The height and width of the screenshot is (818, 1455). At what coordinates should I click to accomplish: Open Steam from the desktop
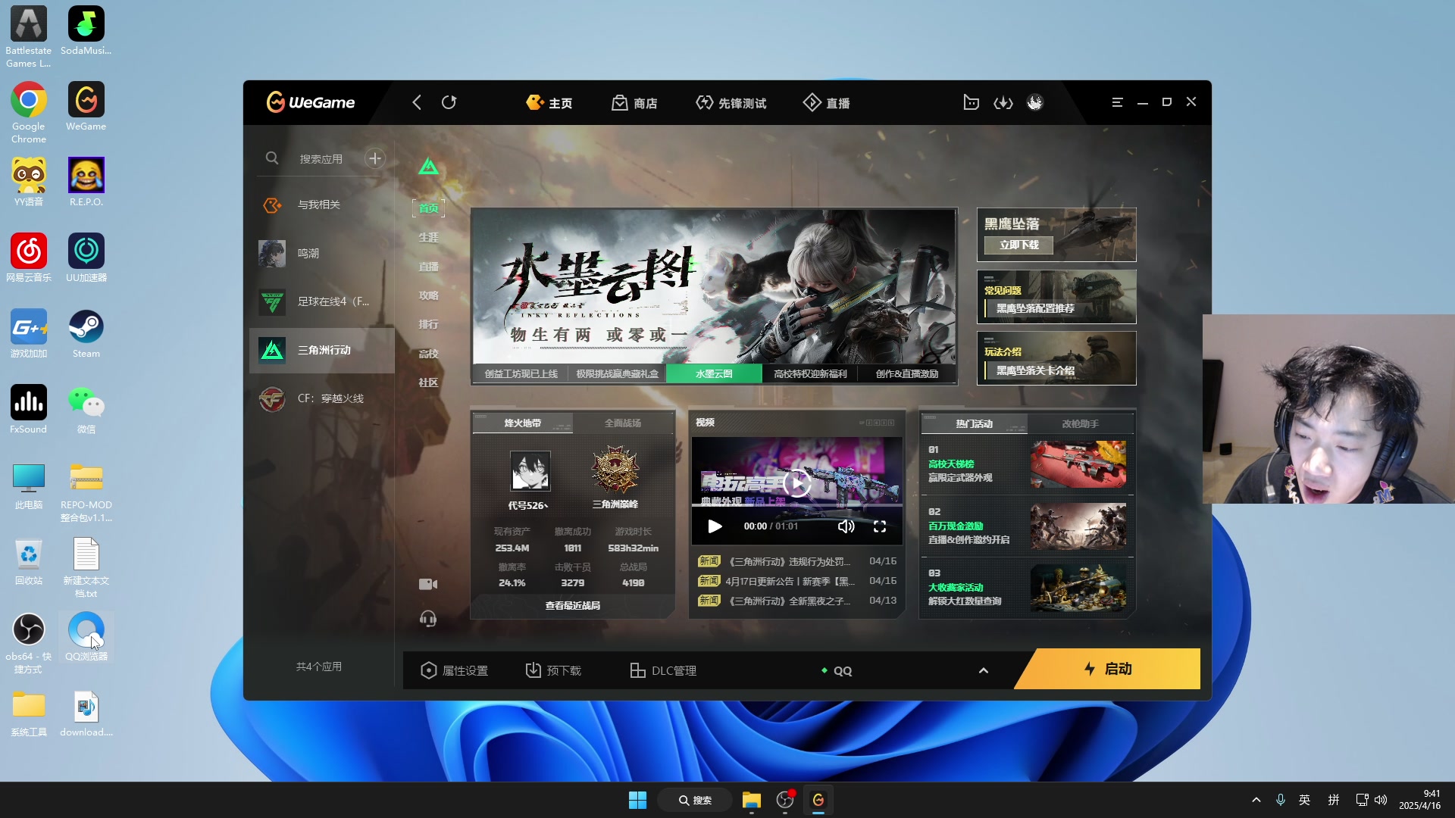(86, 334)
